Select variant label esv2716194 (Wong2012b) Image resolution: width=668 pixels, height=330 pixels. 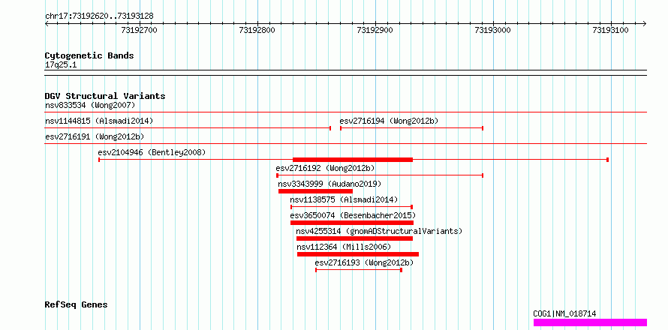click(389, 121)
